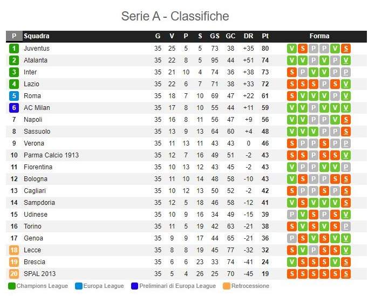
Task: Click Verona last form result icon
Action: tap(346, 143)
